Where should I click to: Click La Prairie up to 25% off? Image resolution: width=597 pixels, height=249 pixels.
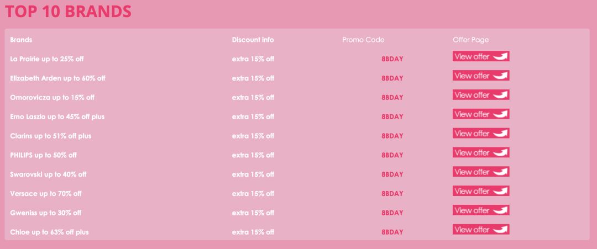tap(47, 59)
